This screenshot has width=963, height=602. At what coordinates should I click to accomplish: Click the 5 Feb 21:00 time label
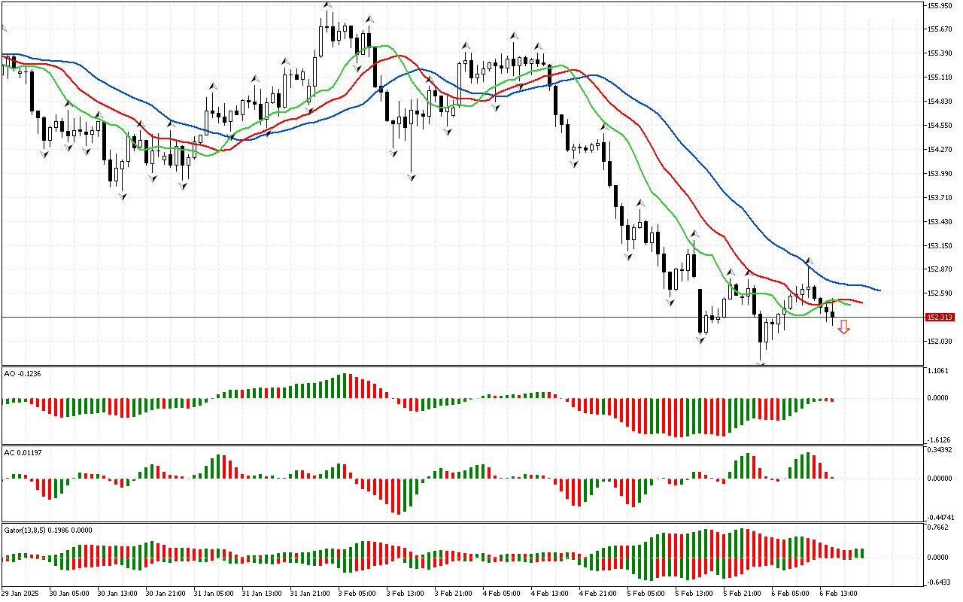tap(740, 594)
